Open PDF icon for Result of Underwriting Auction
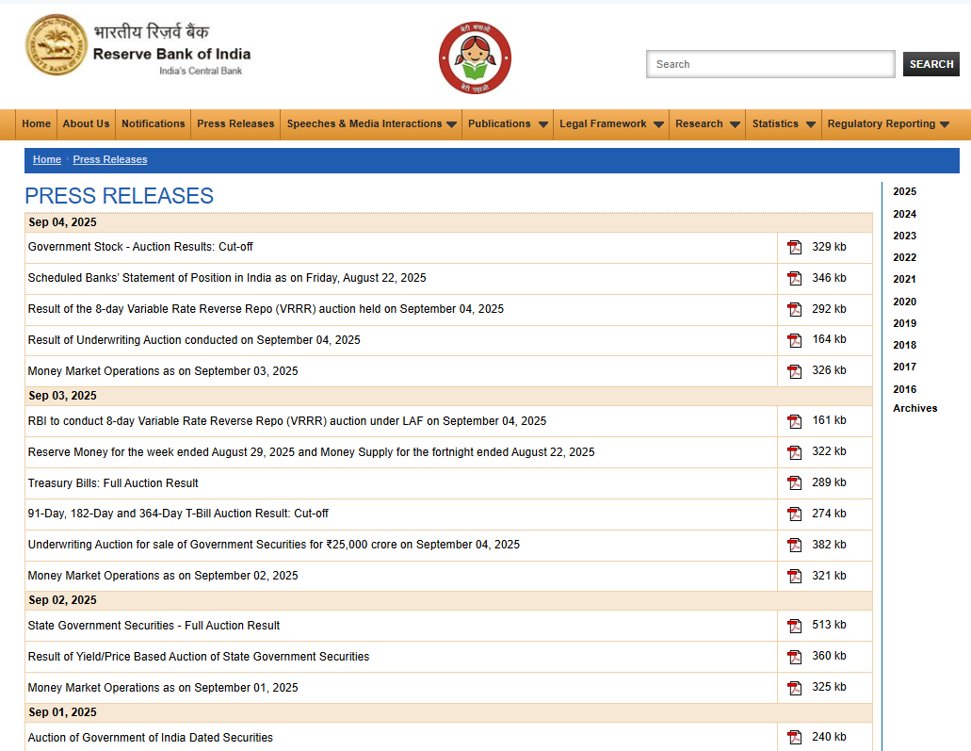The width and height of the screenshot is (971, 751). click(x=795, y=340)
